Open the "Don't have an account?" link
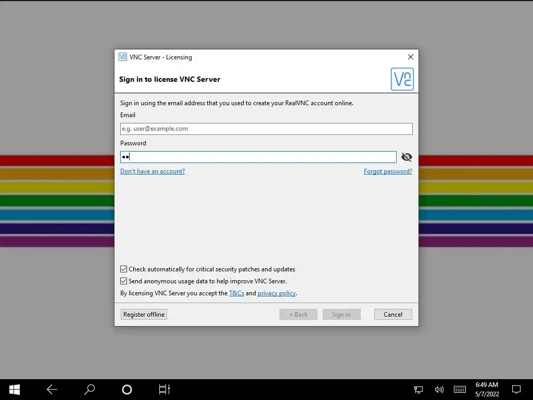Screen dimensions: 533x400 [153, 171]
